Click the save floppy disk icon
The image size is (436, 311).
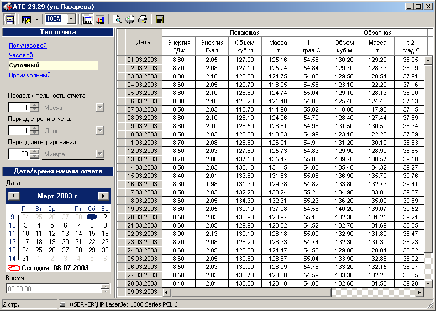point(160,19)
